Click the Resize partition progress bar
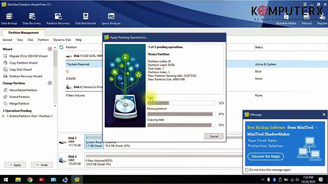 pyautogui.click(x=181, y=114)
